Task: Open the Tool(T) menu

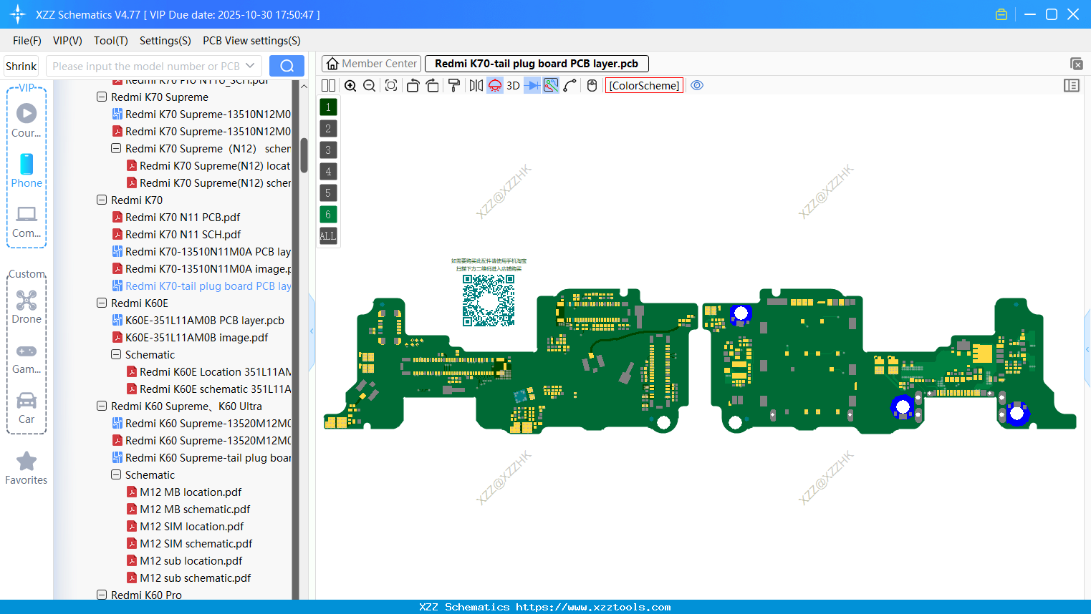Action: (110, 41)
